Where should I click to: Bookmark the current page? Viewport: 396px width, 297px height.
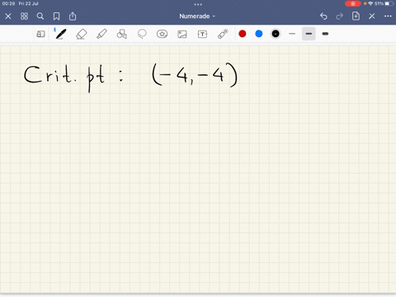point(56,16)
